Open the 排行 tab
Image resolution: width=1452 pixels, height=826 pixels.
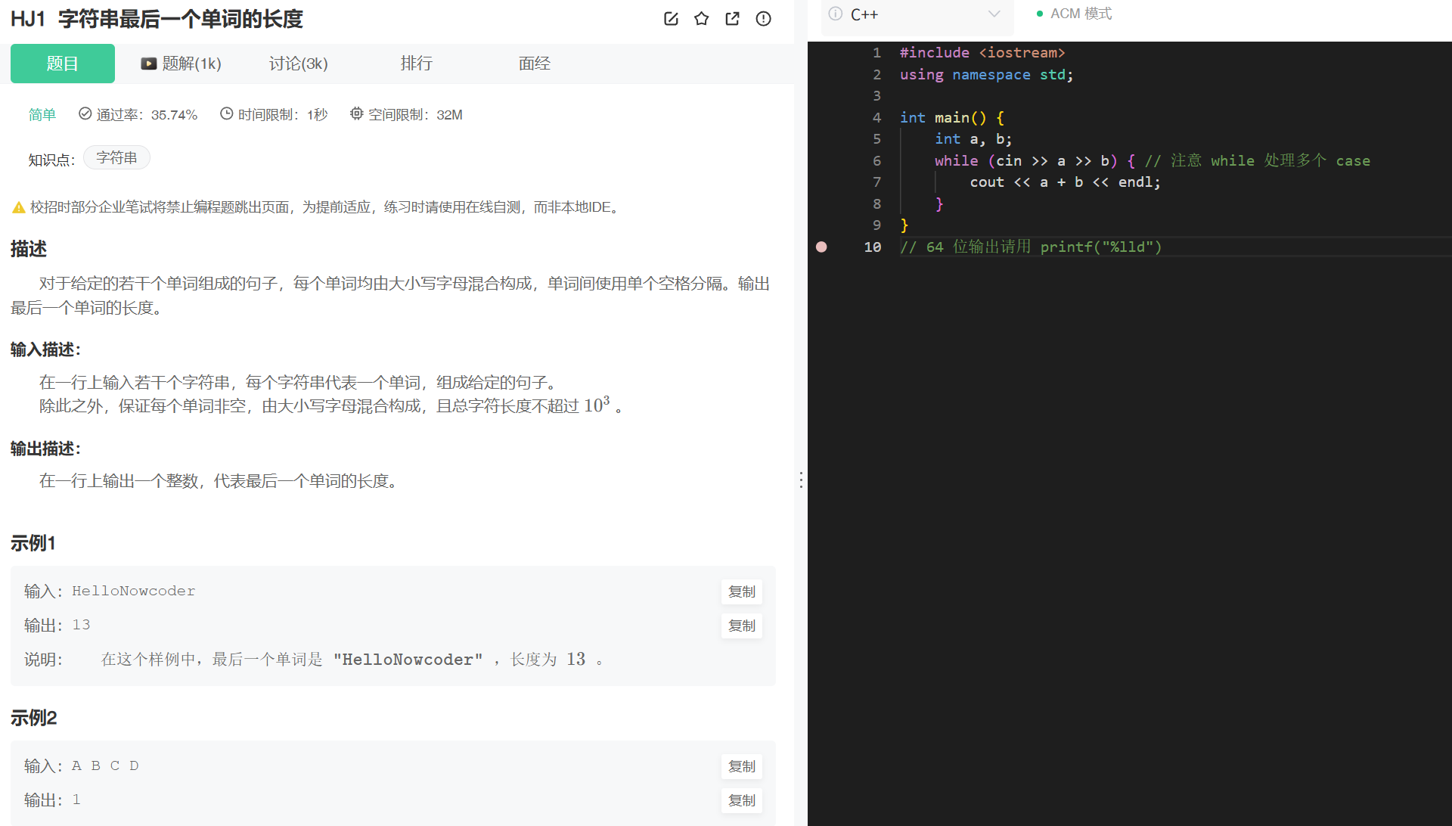pyautogui.click(x=417, y=64)
